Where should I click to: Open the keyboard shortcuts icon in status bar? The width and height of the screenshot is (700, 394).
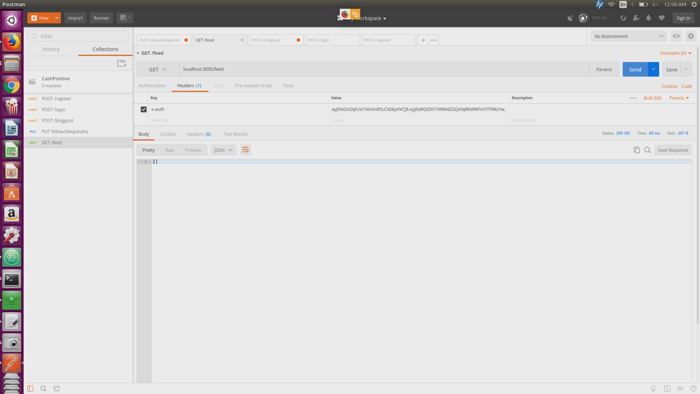(680, 389)
